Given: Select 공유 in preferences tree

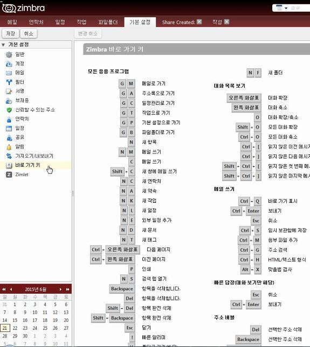Looking at the screenshot, I should (20, 138).
